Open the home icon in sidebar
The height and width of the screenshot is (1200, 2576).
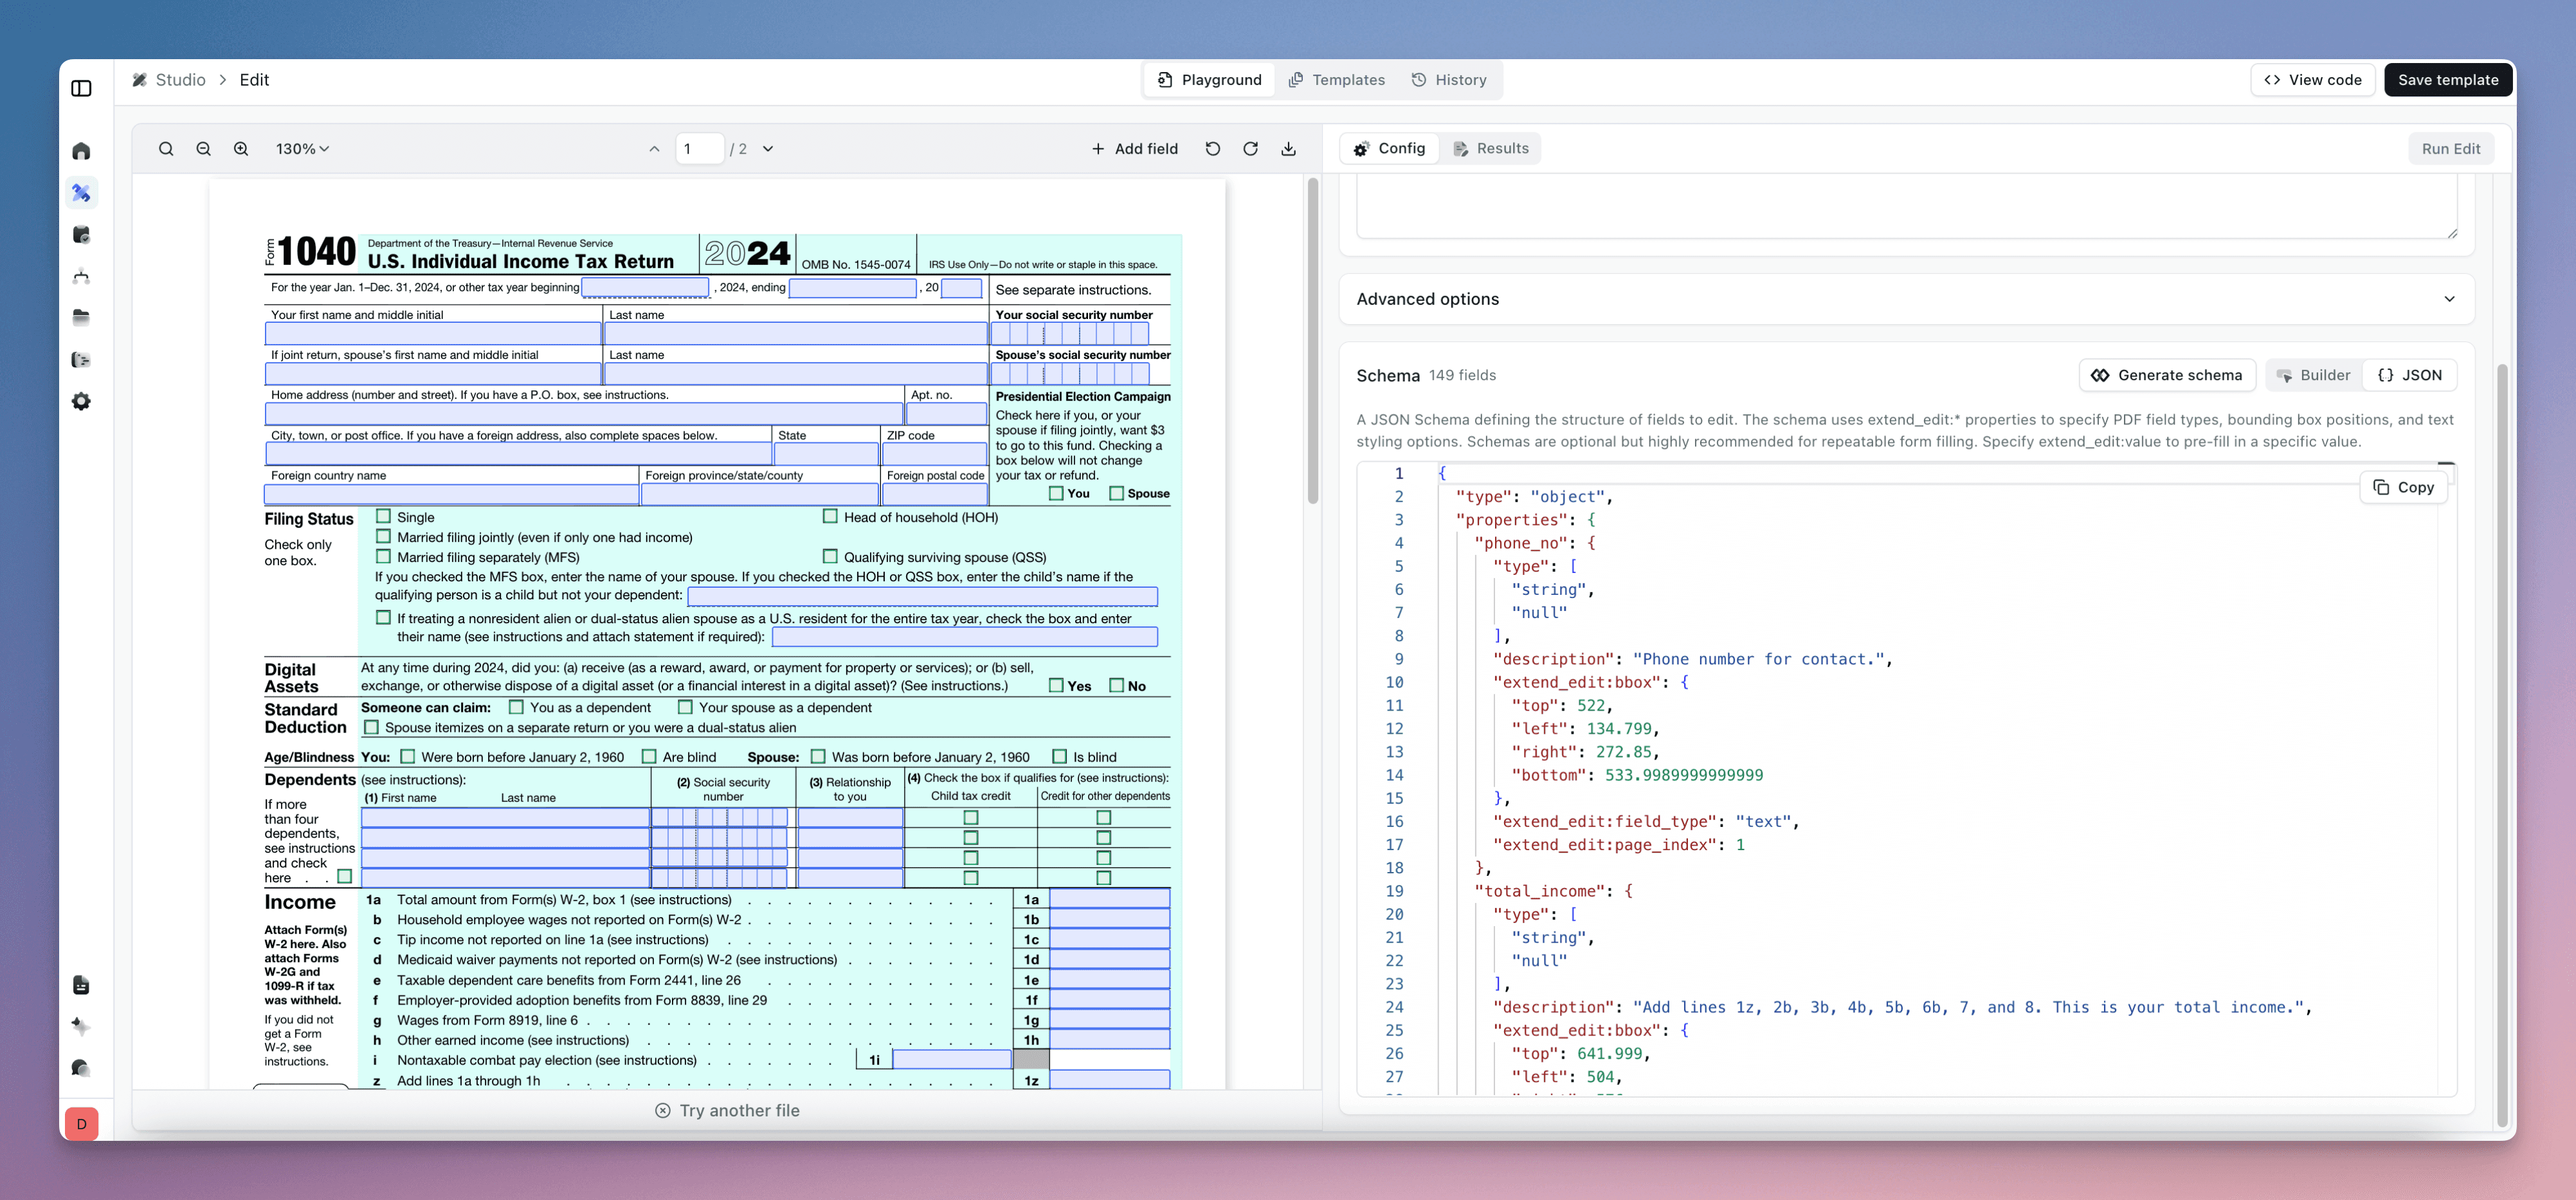point(82,151)
